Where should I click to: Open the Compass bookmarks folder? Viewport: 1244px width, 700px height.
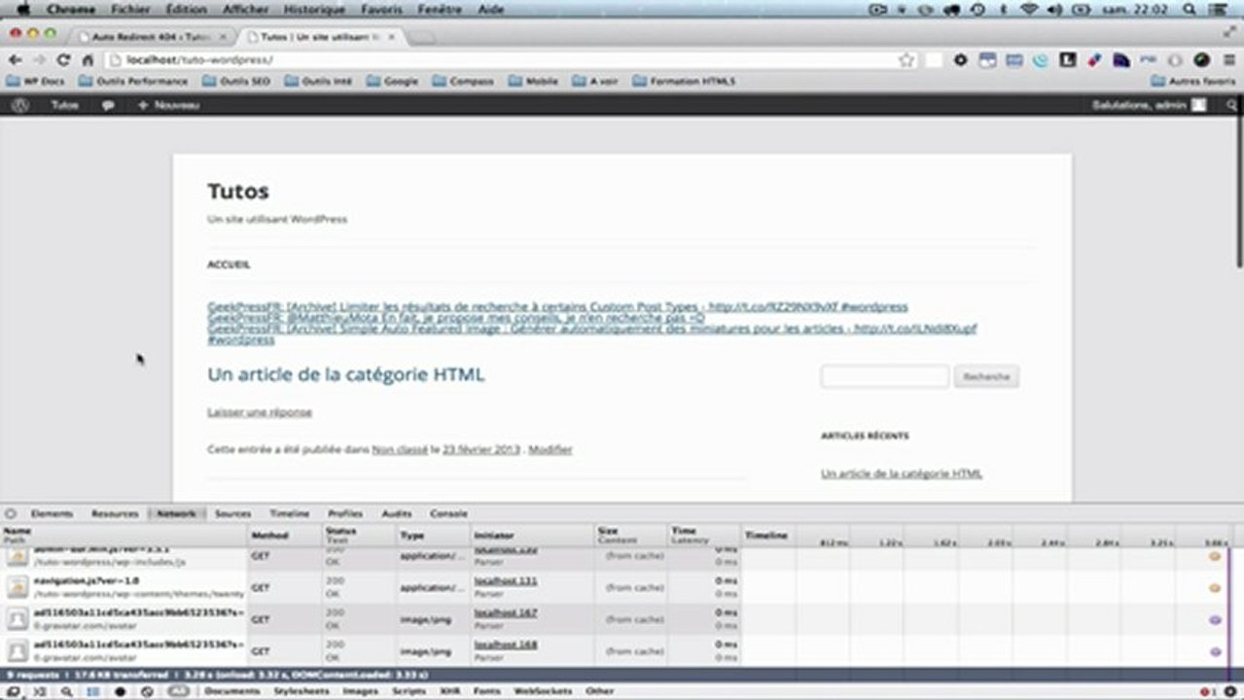[x=463, y=82]
